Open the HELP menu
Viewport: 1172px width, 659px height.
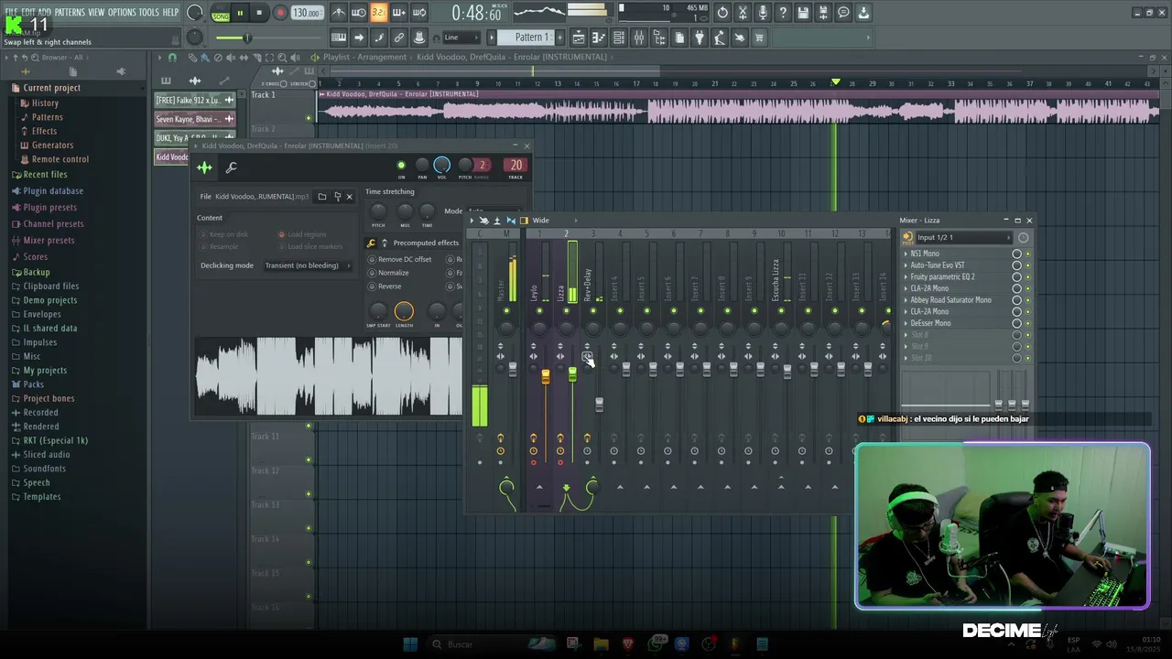point(170,12)
